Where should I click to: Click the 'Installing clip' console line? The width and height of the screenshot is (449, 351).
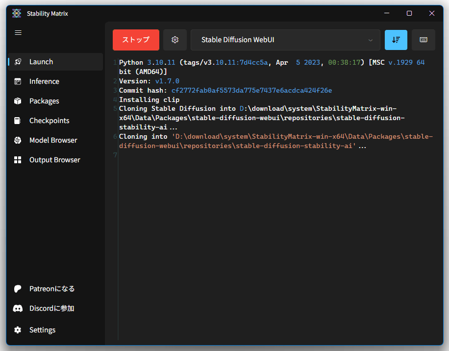pyautogui.click(x=149, y=100)
